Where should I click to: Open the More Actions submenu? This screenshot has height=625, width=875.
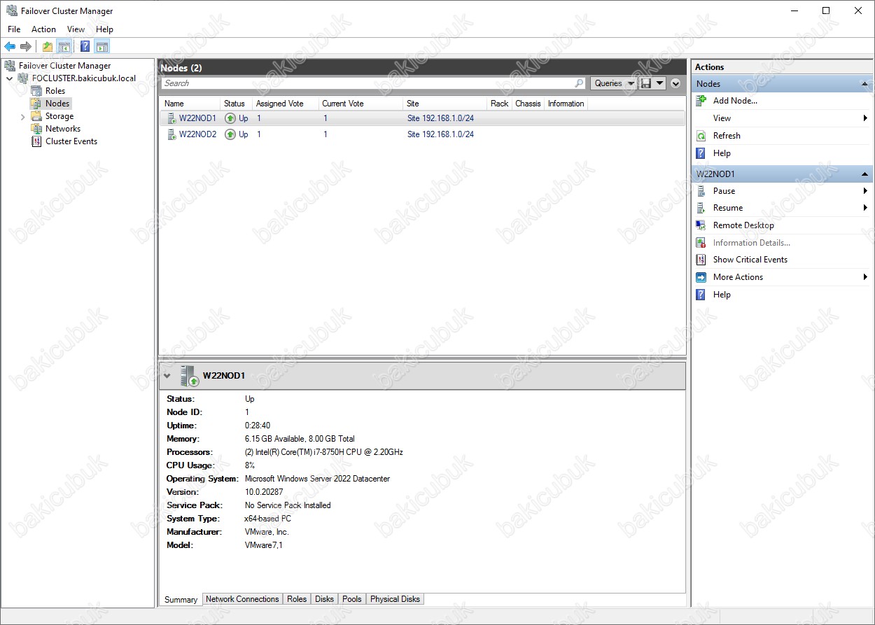point(781,277)
